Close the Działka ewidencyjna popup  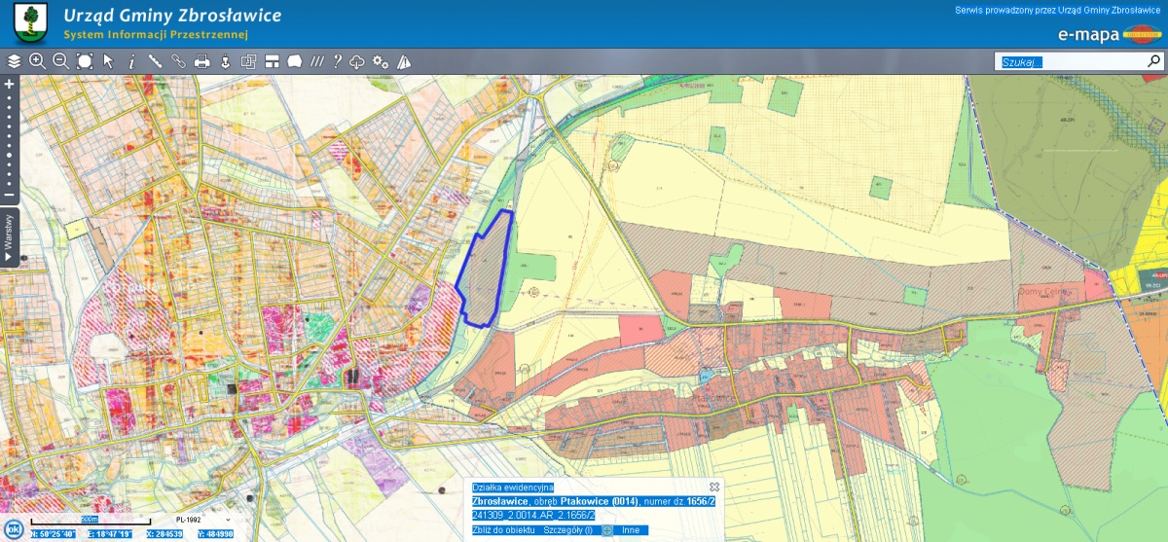(713, 487)
